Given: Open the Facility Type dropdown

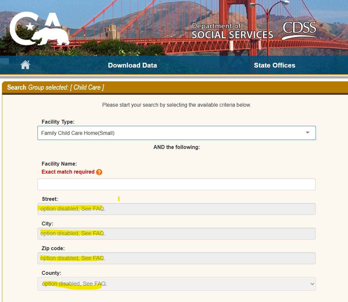Looking at the screenshot, I should click(x=177, y=133).
